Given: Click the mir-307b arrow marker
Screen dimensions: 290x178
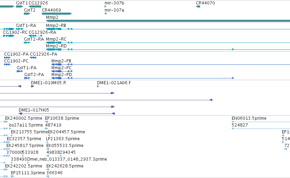Looking at the screenshot, I should coord(106,6).
